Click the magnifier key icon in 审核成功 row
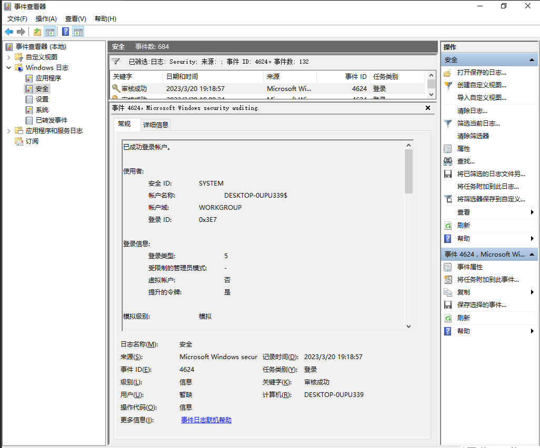Image resolution: width=540 pixels, height=448 pixels. (116, 88)
